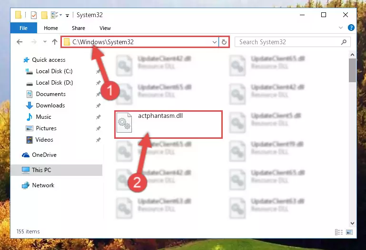Viewport: 366px width, 250px height.
Task: Open the File ribbon tab
Action: [24, 28]
